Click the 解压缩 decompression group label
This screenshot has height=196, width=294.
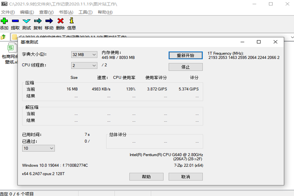click(x=32, y=107)
